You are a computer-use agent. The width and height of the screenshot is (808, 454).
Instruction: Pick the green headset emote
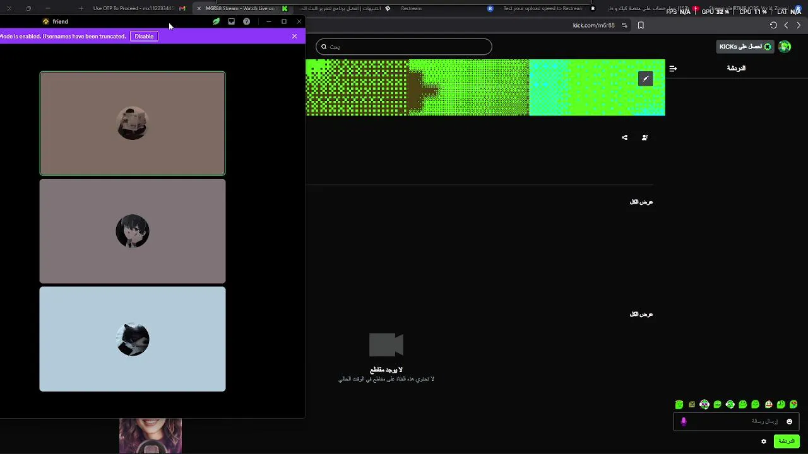click(x=730, y=405)
